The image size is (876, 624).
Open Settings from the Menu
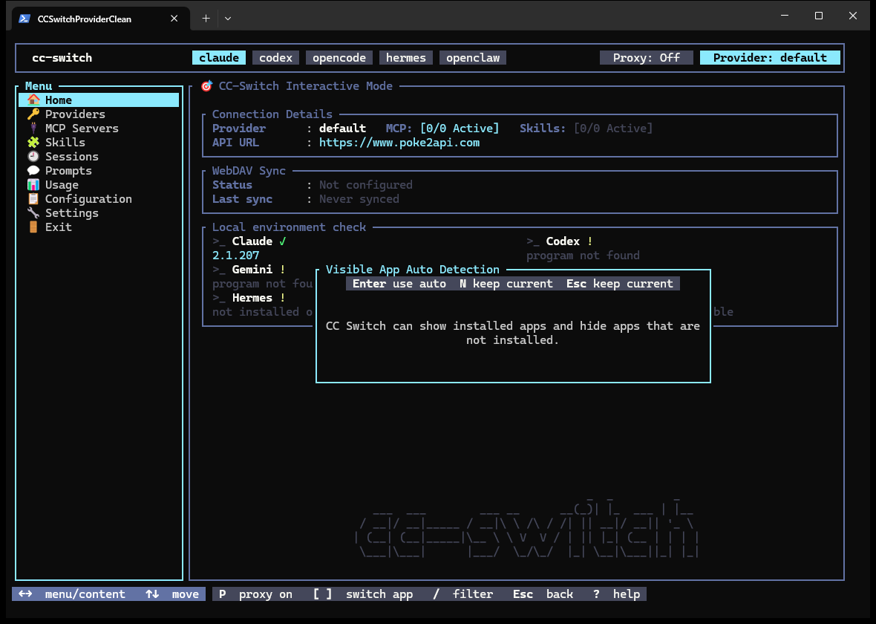pyautogui.click(x=99, y=213)
